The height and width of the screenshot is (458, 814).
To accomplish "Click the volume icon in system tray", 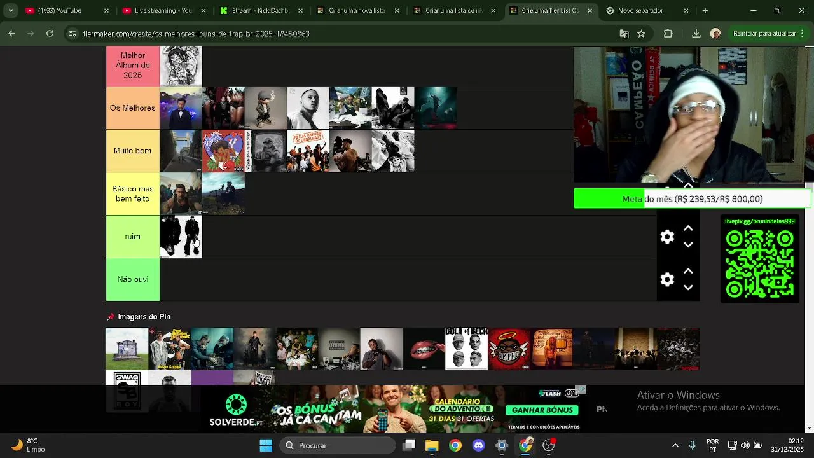I will tap(745, 445).
